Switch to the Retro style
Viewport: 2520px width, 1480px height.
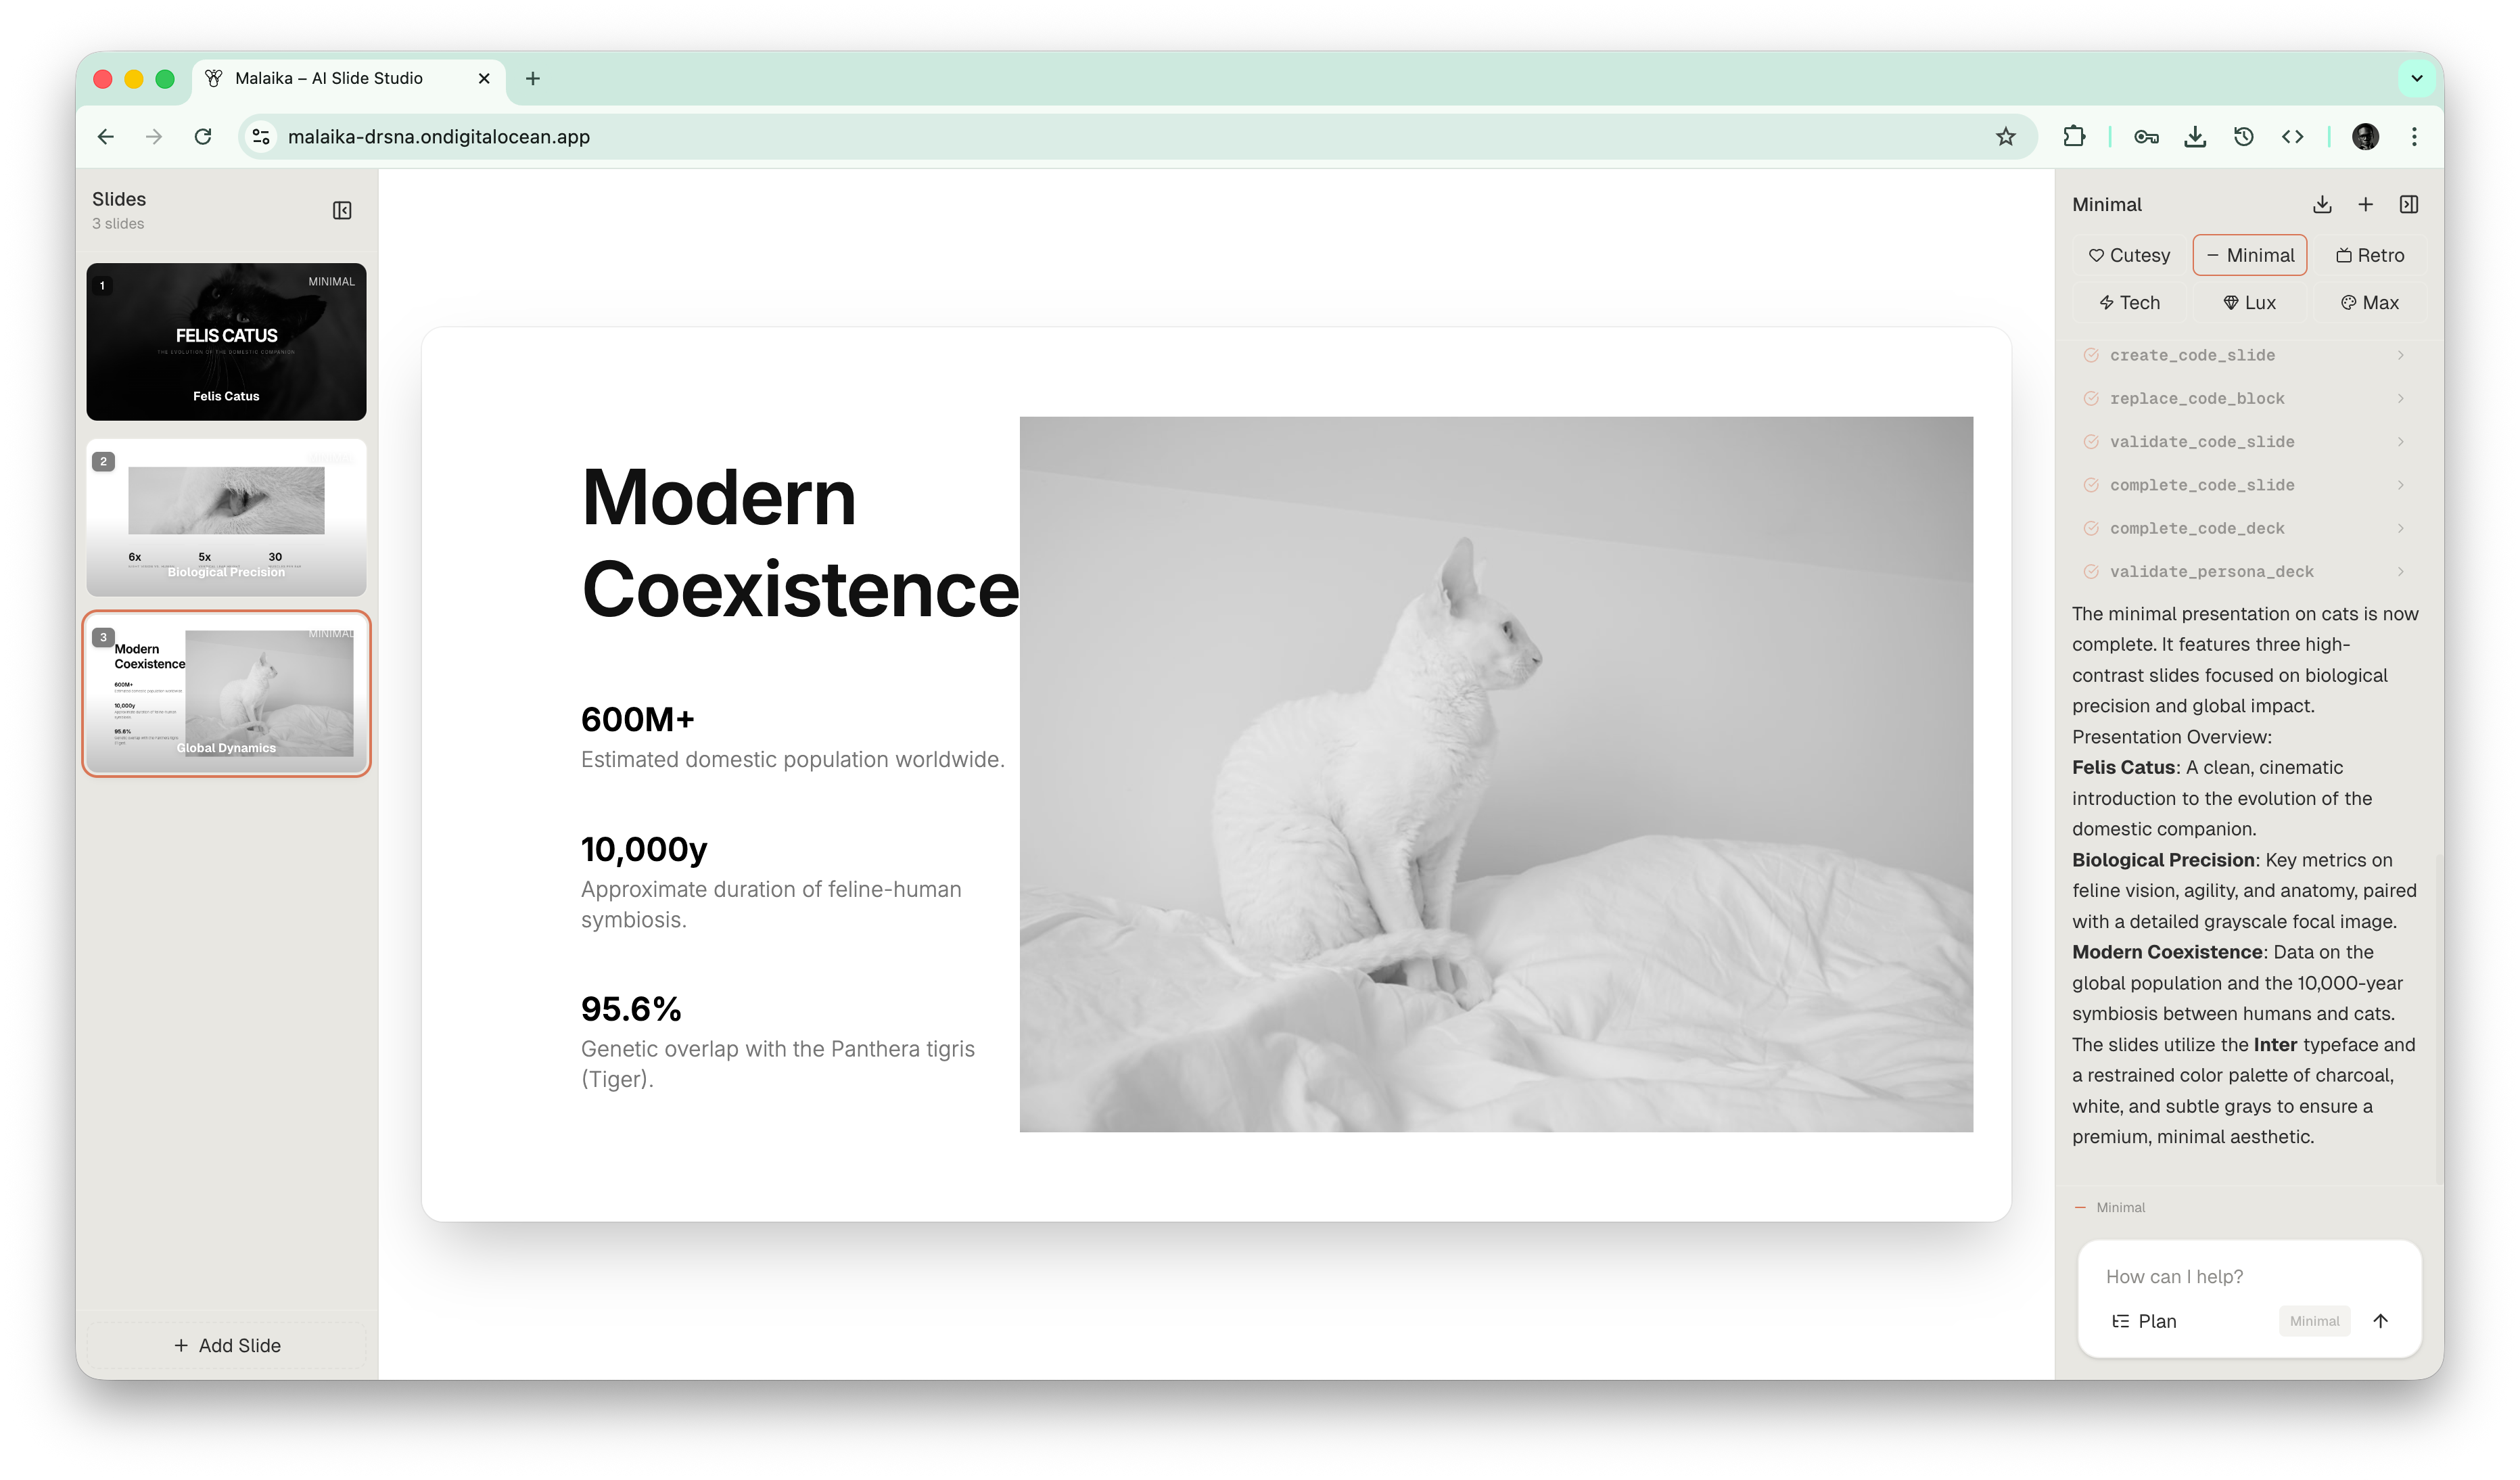tap(2369, 255)
